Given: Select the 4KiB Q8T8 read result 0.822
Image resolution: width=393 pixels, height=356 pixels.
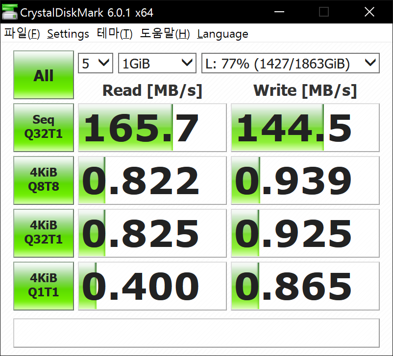Looking at the screenshot, I should pyautogui.click(x=152, y=180).
